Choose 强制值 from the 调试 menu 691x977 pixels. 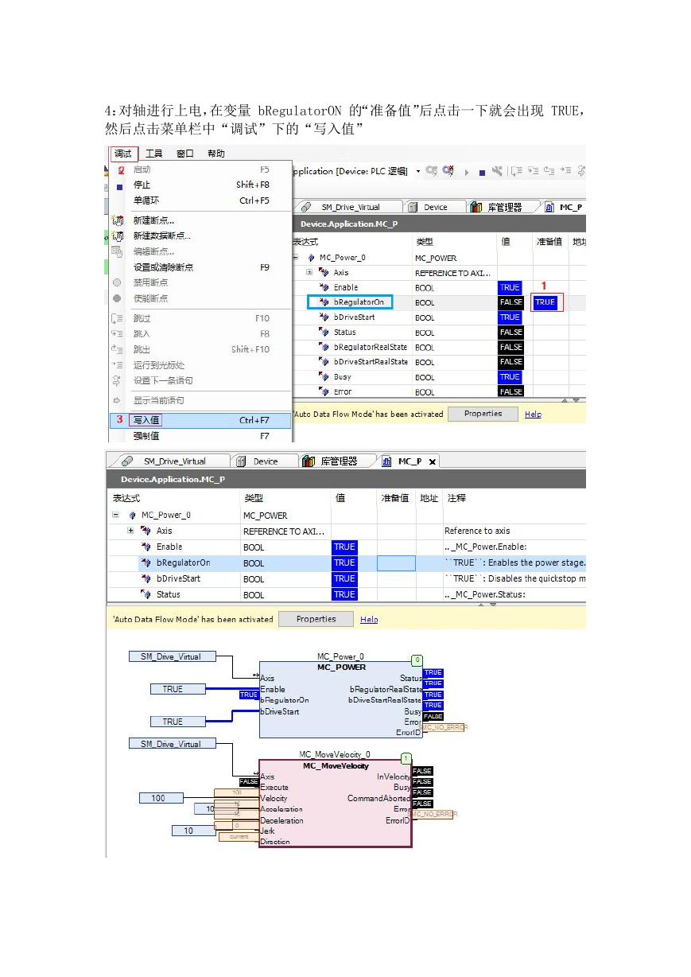click(x=201, y=436)
